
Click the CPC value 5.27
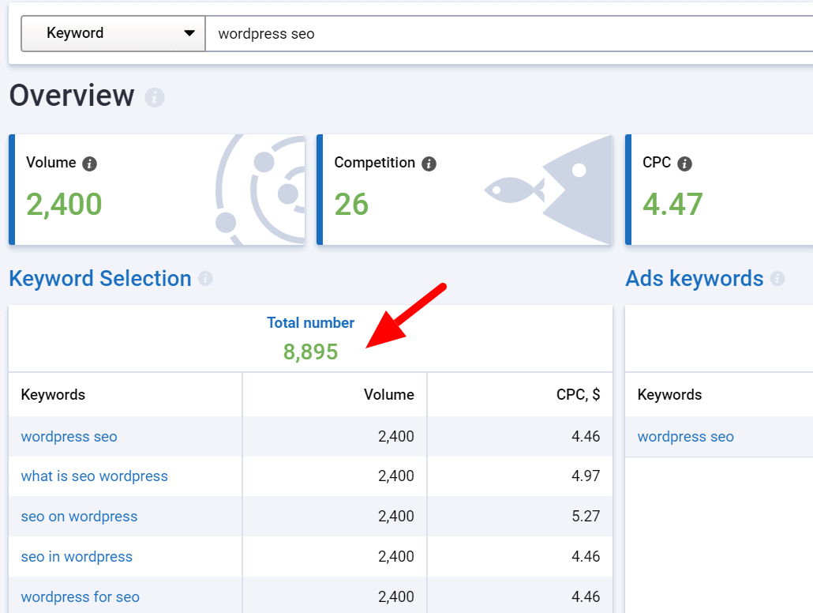tap(586, 517)
